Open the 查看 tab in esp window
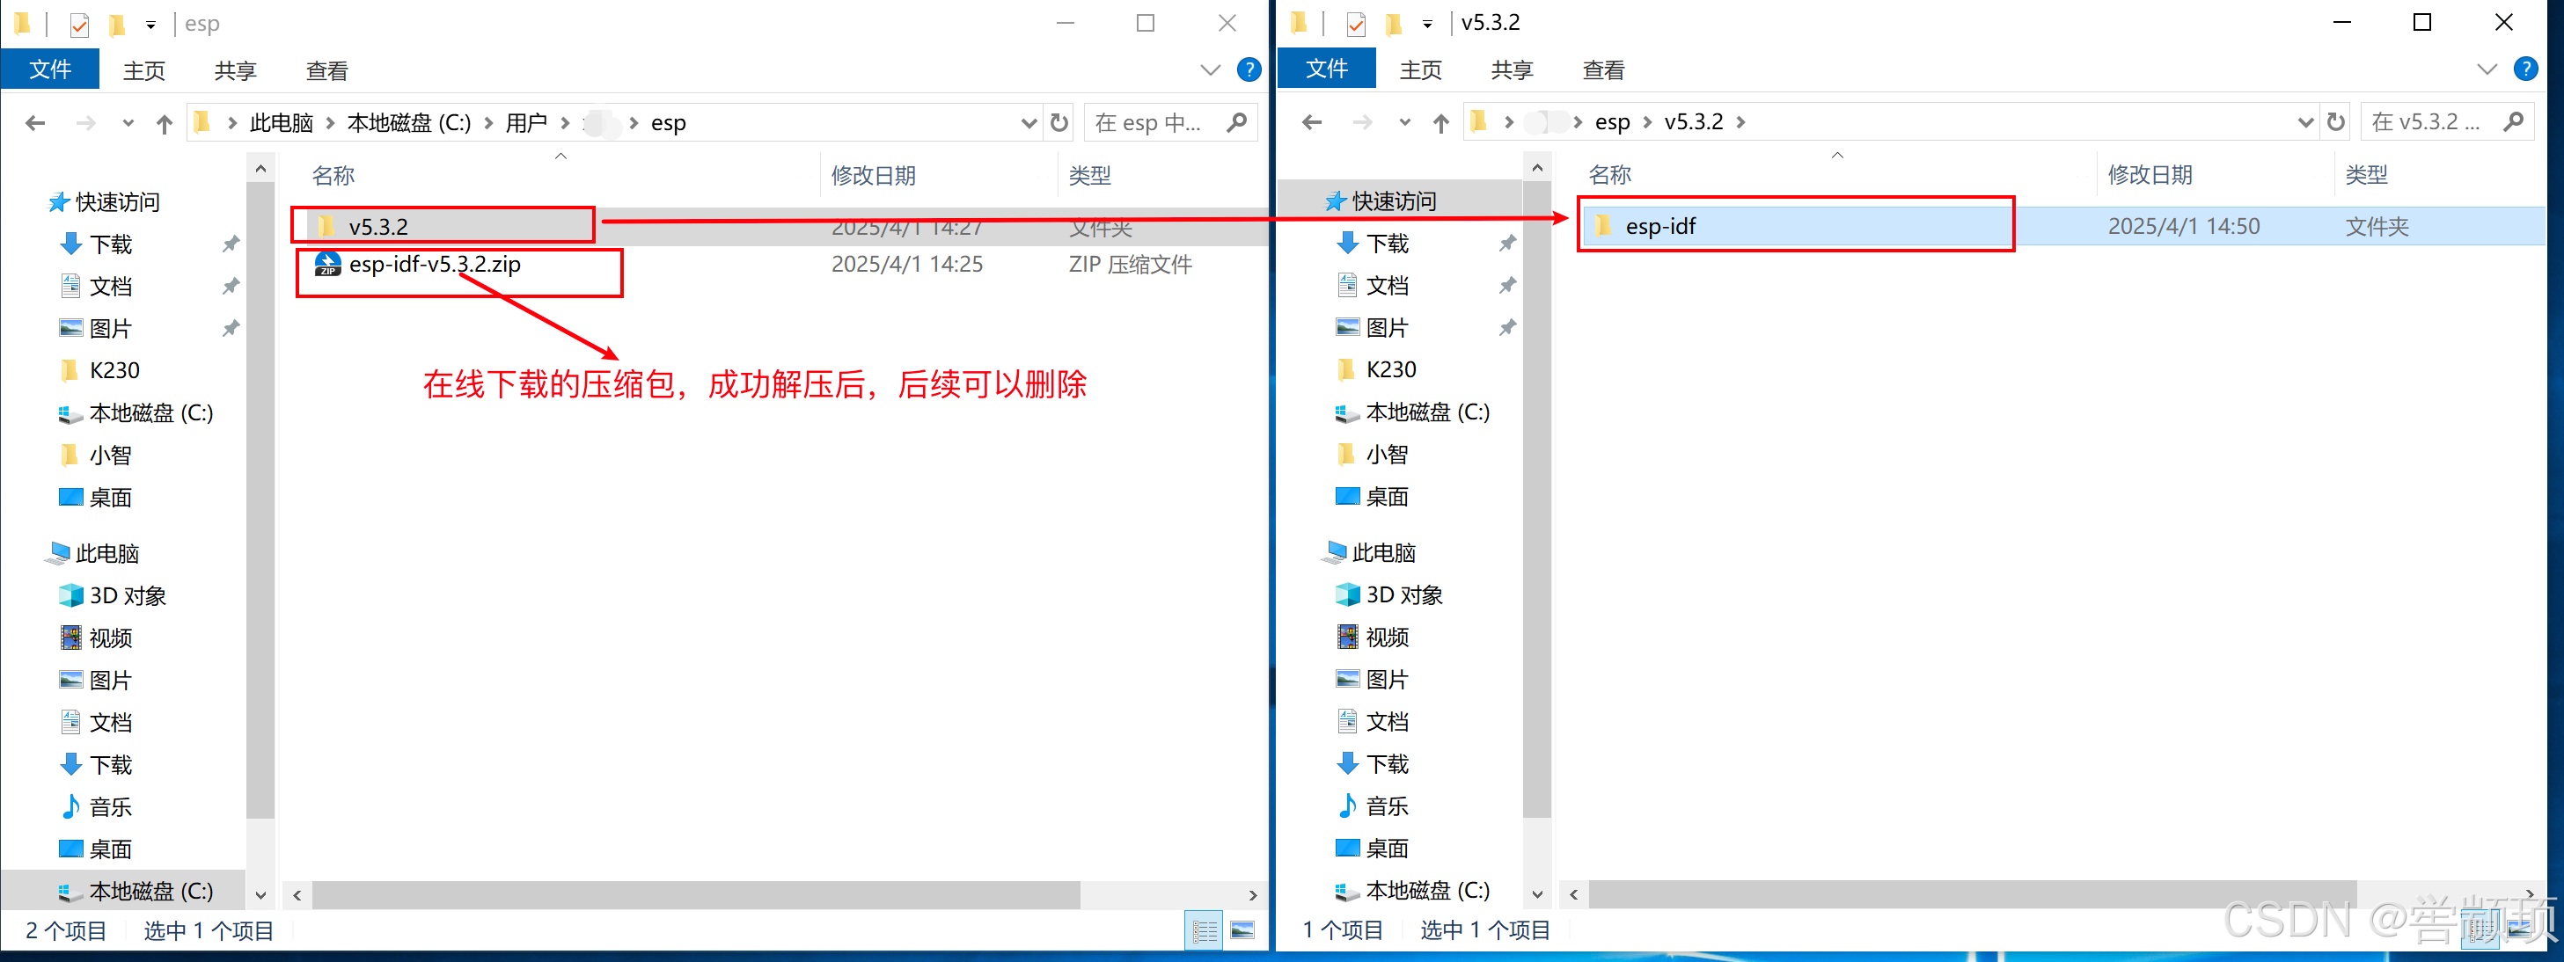Viewport: 2564px width, 962px height. [x=326, y=70]
